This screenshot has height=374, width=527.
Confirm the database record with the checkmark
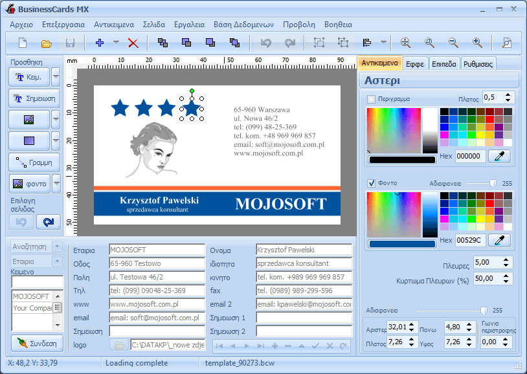coord(315,346)
